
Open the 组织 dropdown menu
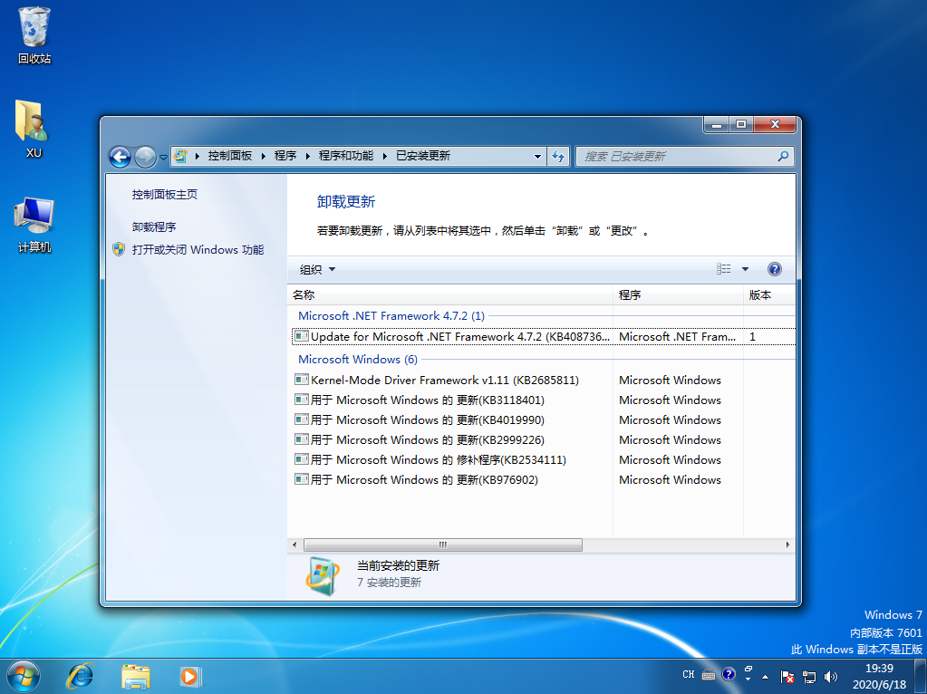pyautogui.click(x=315, y=268)
